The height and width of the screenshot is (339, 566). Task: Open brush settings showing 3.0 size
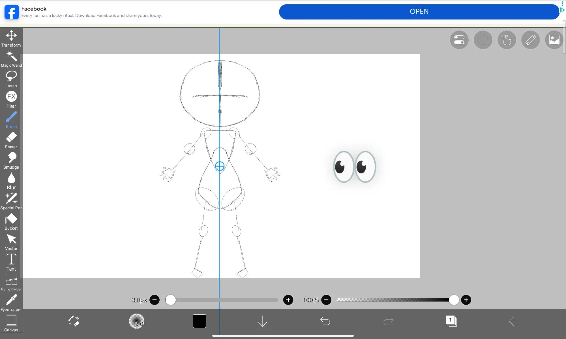[137, 321]
